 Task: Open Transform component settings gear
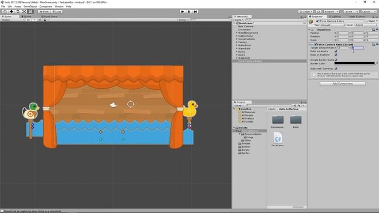[x=377, y=30]
